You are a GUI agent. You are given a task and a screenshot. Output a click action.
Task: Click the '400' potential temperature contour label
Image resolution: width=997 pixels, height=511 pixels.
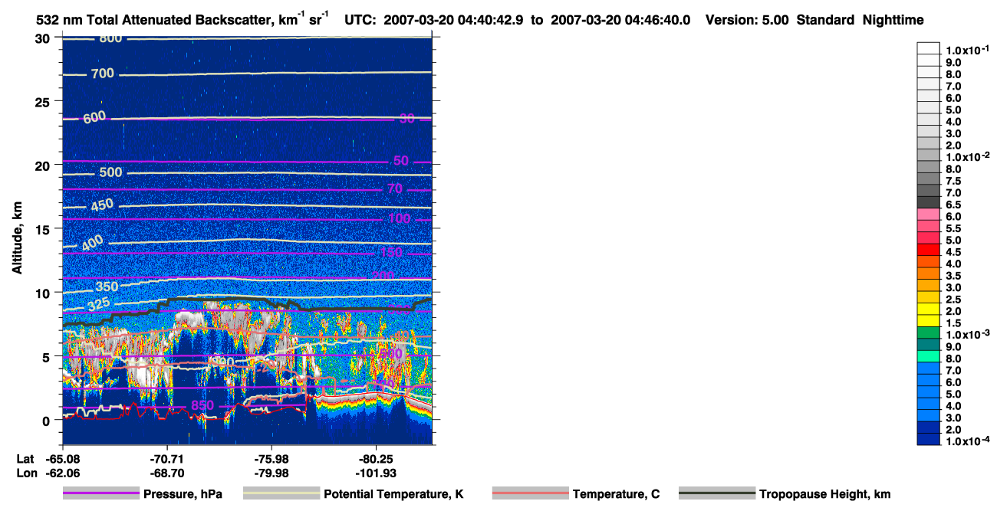coord(92,243)
